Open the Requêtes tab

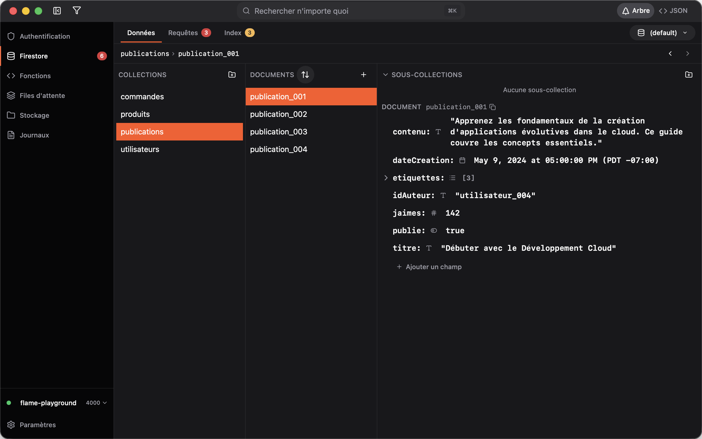[x=189, y=33]
